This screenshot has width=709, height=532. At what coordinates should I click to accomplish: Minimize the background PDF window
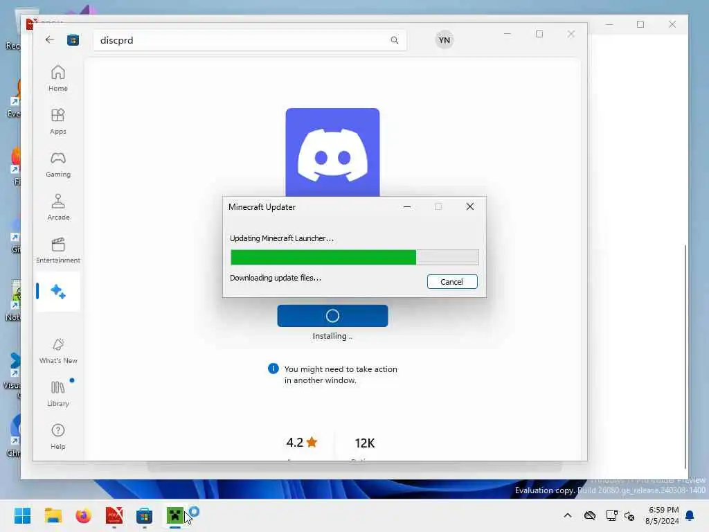(609, 24)
